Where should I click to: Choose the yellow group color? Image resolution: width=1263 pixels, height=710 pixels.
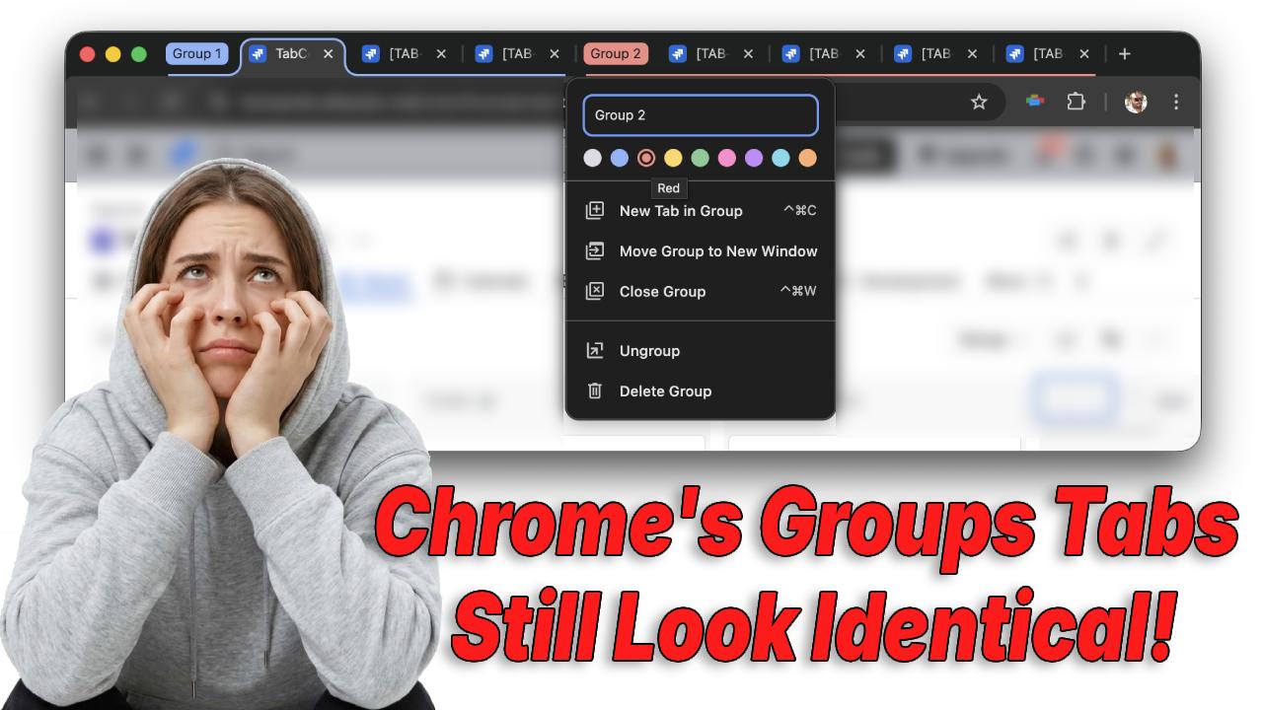(x=673, y=158)
